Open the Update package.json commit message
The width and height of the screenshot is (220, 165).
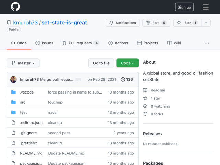(67, 163)
